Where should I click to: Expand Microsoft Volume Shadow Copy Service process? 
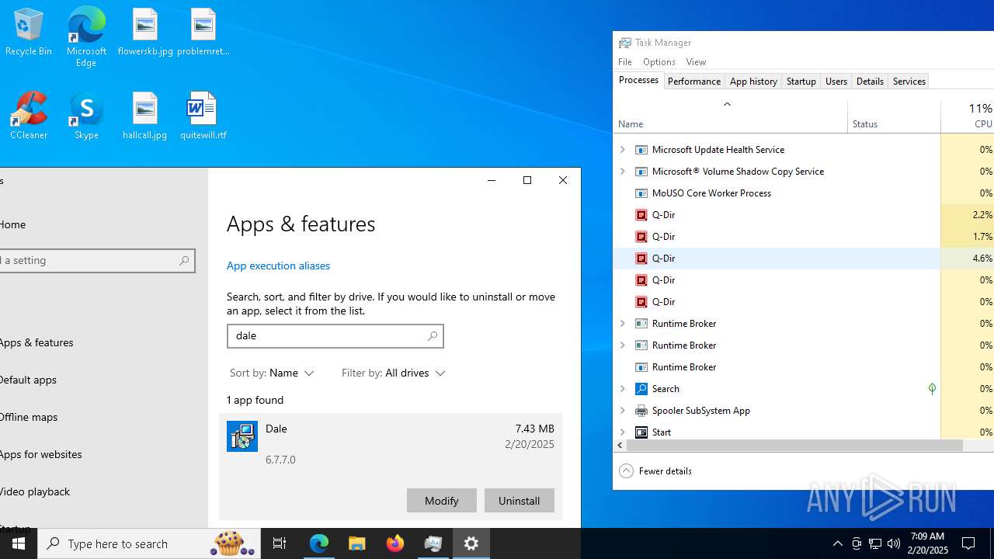tap(623, 172)
